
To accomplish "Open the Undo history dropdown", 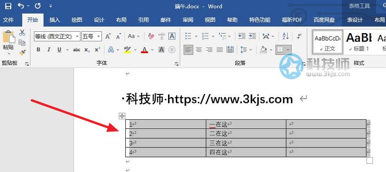I will [x=28, y=6].
